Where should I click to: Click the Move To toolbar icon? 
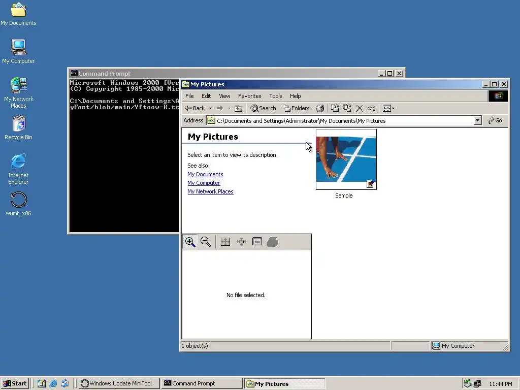[335, 108]
